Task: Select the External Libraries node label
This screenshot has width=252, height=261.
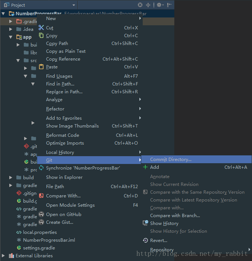Action: click(x=34, y=255)
